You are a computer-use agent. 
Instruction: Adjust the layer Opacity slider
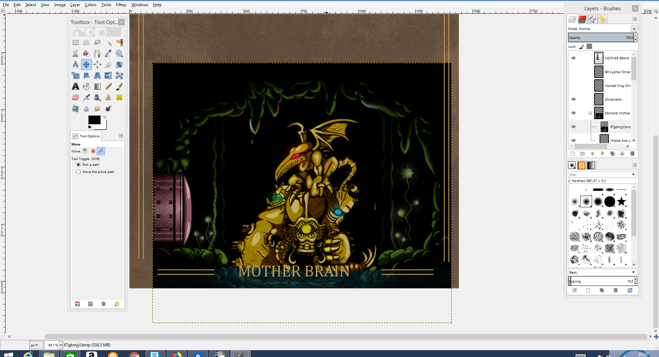601,37
